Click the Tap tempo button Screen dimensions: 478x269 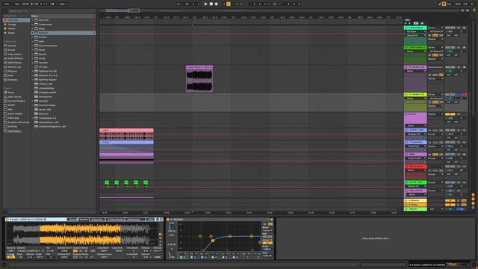pyautogui.click(x=17, y=4)
